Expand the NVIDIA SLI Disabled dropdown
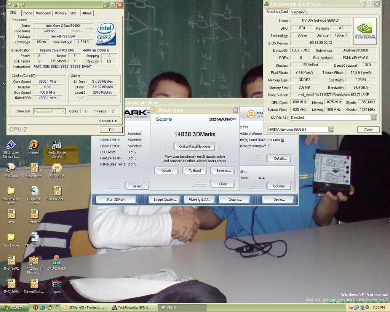 coord(374,117)
